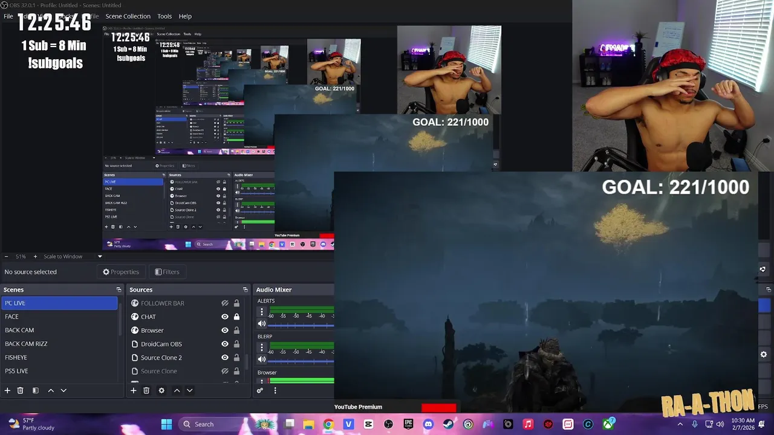Viewport: 774px width, 435px height.
Task: Move scene down with the down arrow
Action: pyautogui.click(x=63, y=390)
